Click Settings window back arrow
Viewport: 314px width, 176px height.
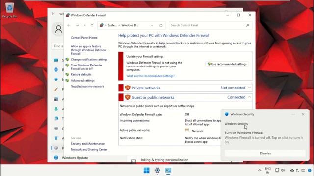53,14
